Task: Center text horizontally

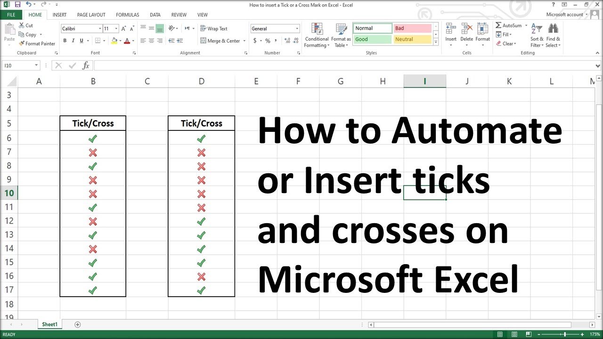Action: click(x=152, y=41)
